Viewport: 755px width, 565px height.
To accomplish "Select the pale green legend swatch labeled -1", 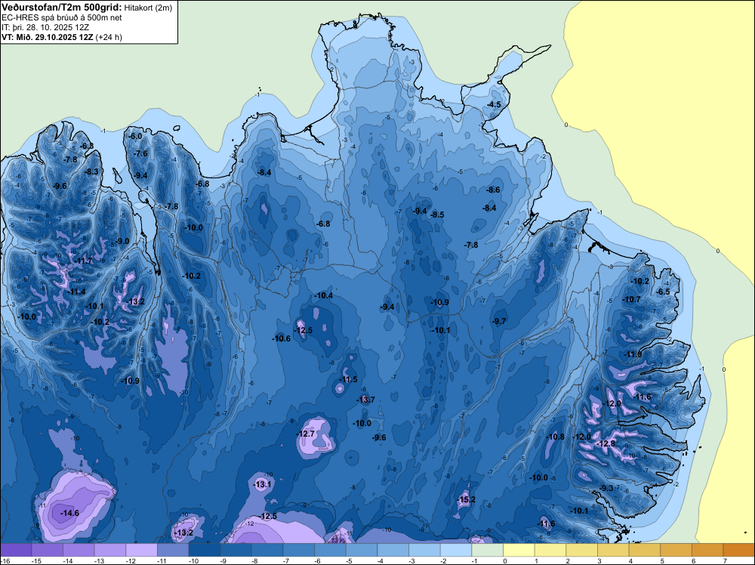I will [x=487, y=550].
